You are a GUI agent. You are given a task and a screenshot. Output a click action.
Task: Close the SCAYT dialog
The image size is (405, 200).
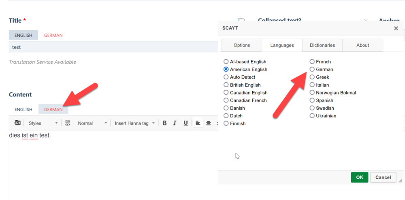396,28
